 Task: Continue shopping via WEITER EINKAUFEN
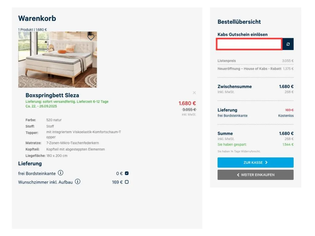(x=255, y=175)
